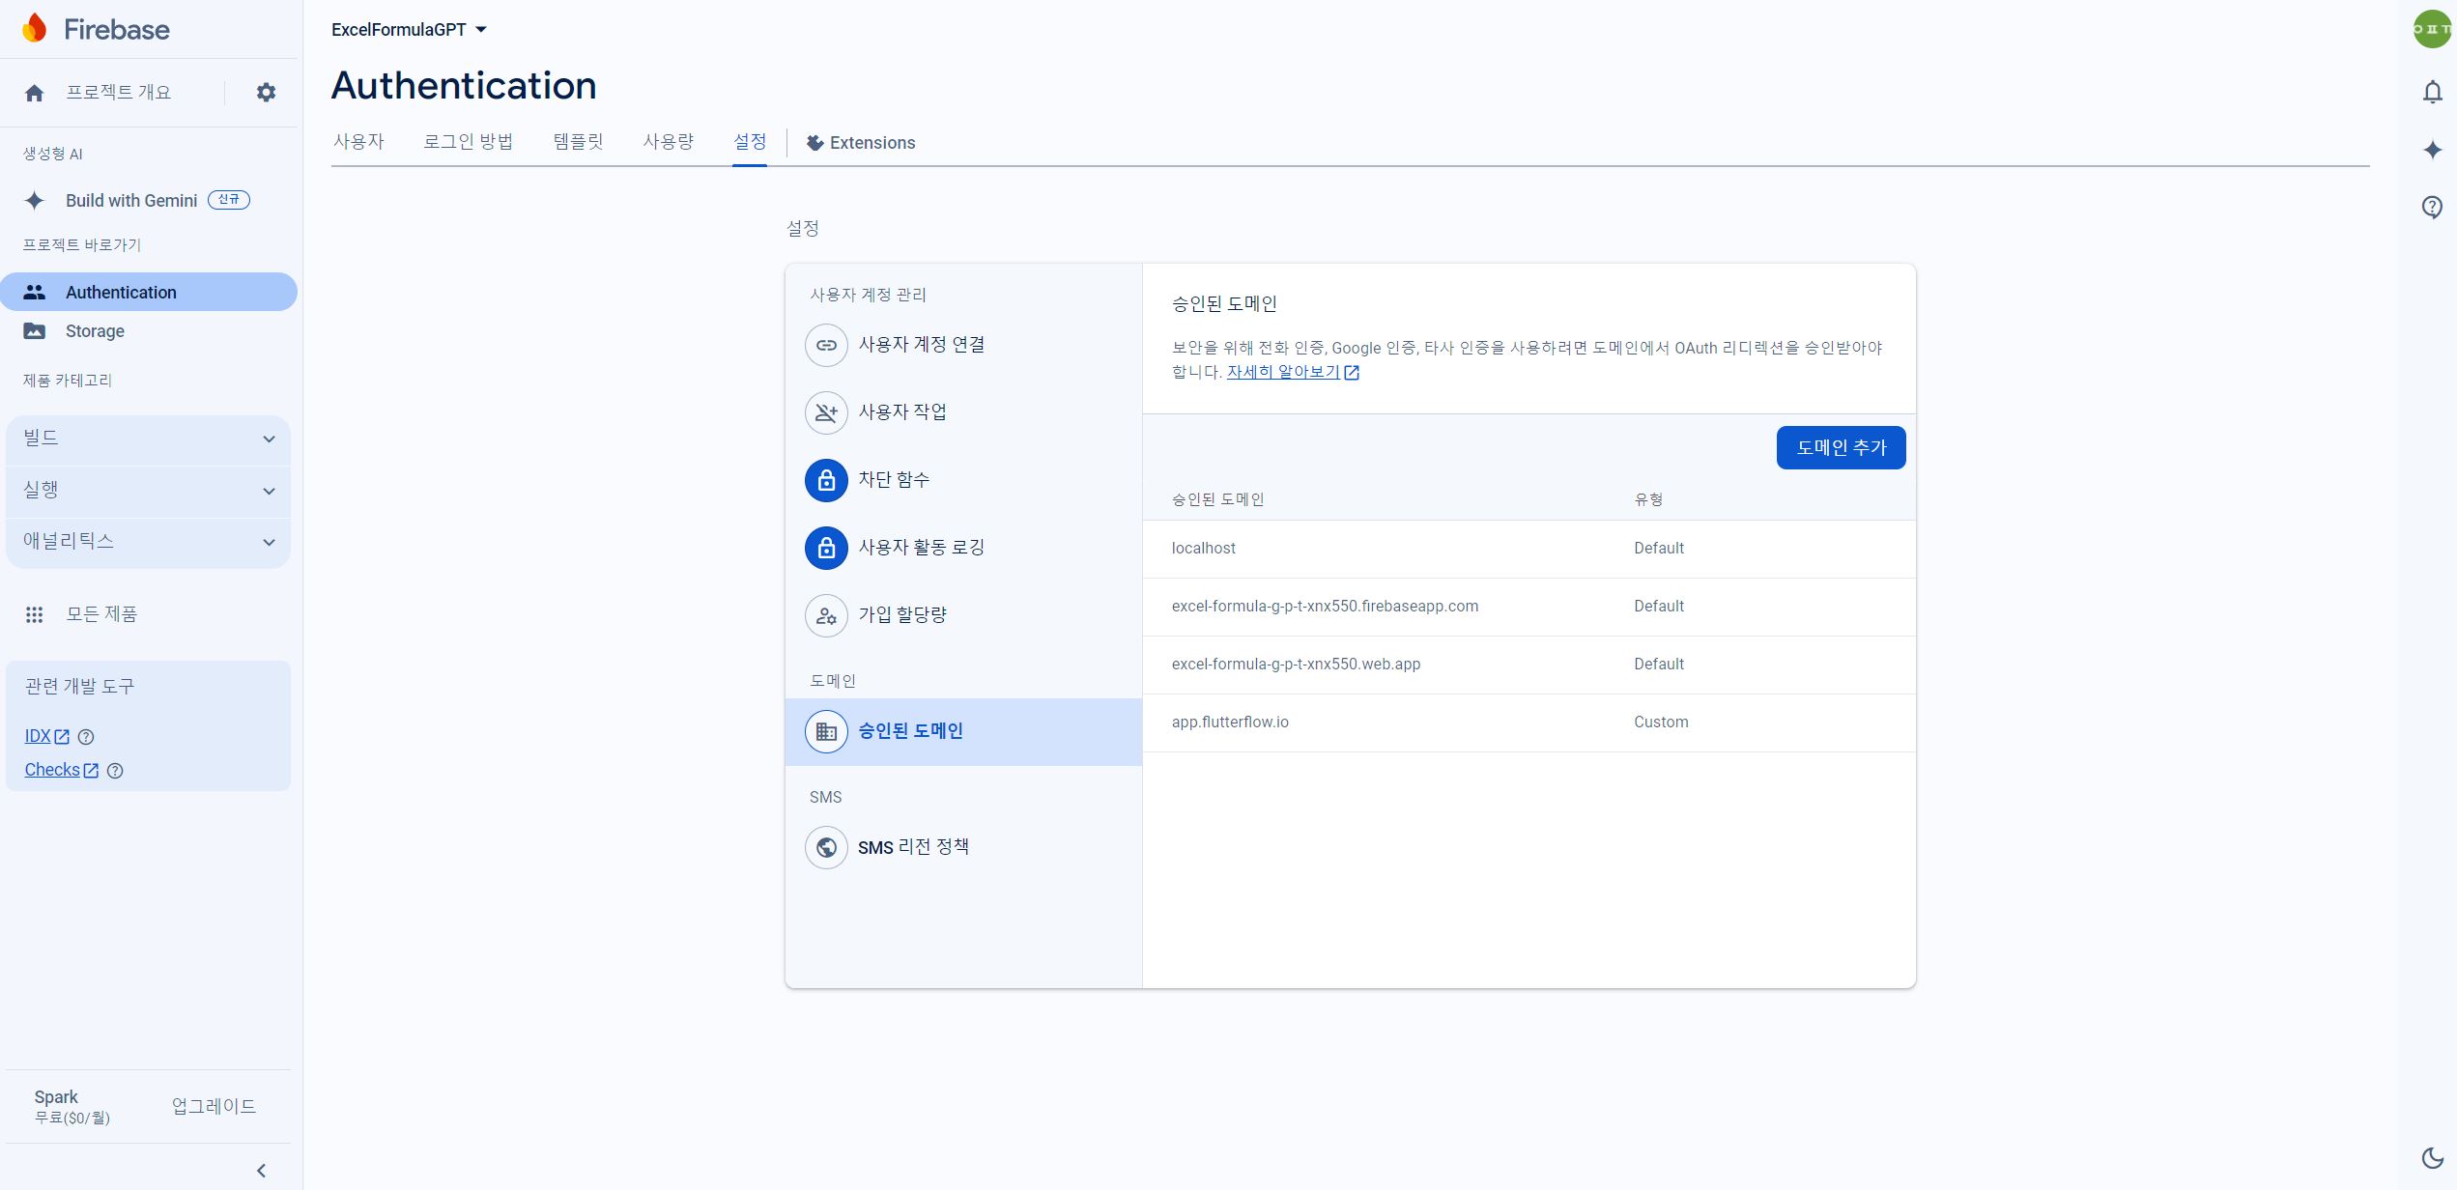2457x1190 pixels.
Task: Select 사용자 계정 연결 settings item
Action: (963, 345)
